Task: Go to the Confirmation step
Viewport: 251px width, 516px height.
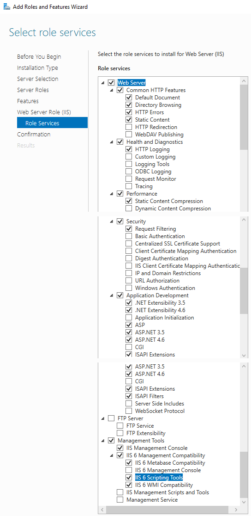Action: click(34, 134)
